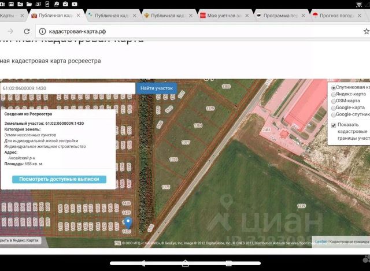The width and height of the screenshot is (370, 271).
Task: Click the Аксайский р-н address text
Action: coord(22,158)
